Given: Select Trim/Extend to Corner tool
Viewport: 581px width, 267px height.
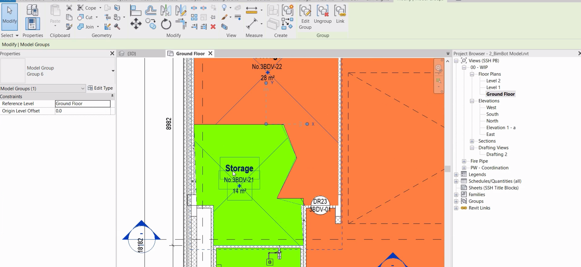Looking at the screenshot, I should pyautogui.click(x=181, y=24).
